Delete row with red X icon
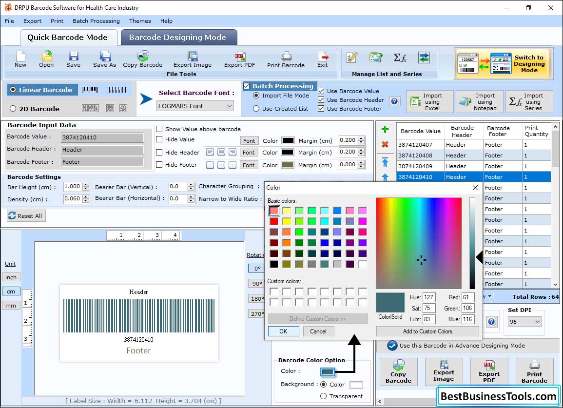563x408 pixels. (385, 144)
